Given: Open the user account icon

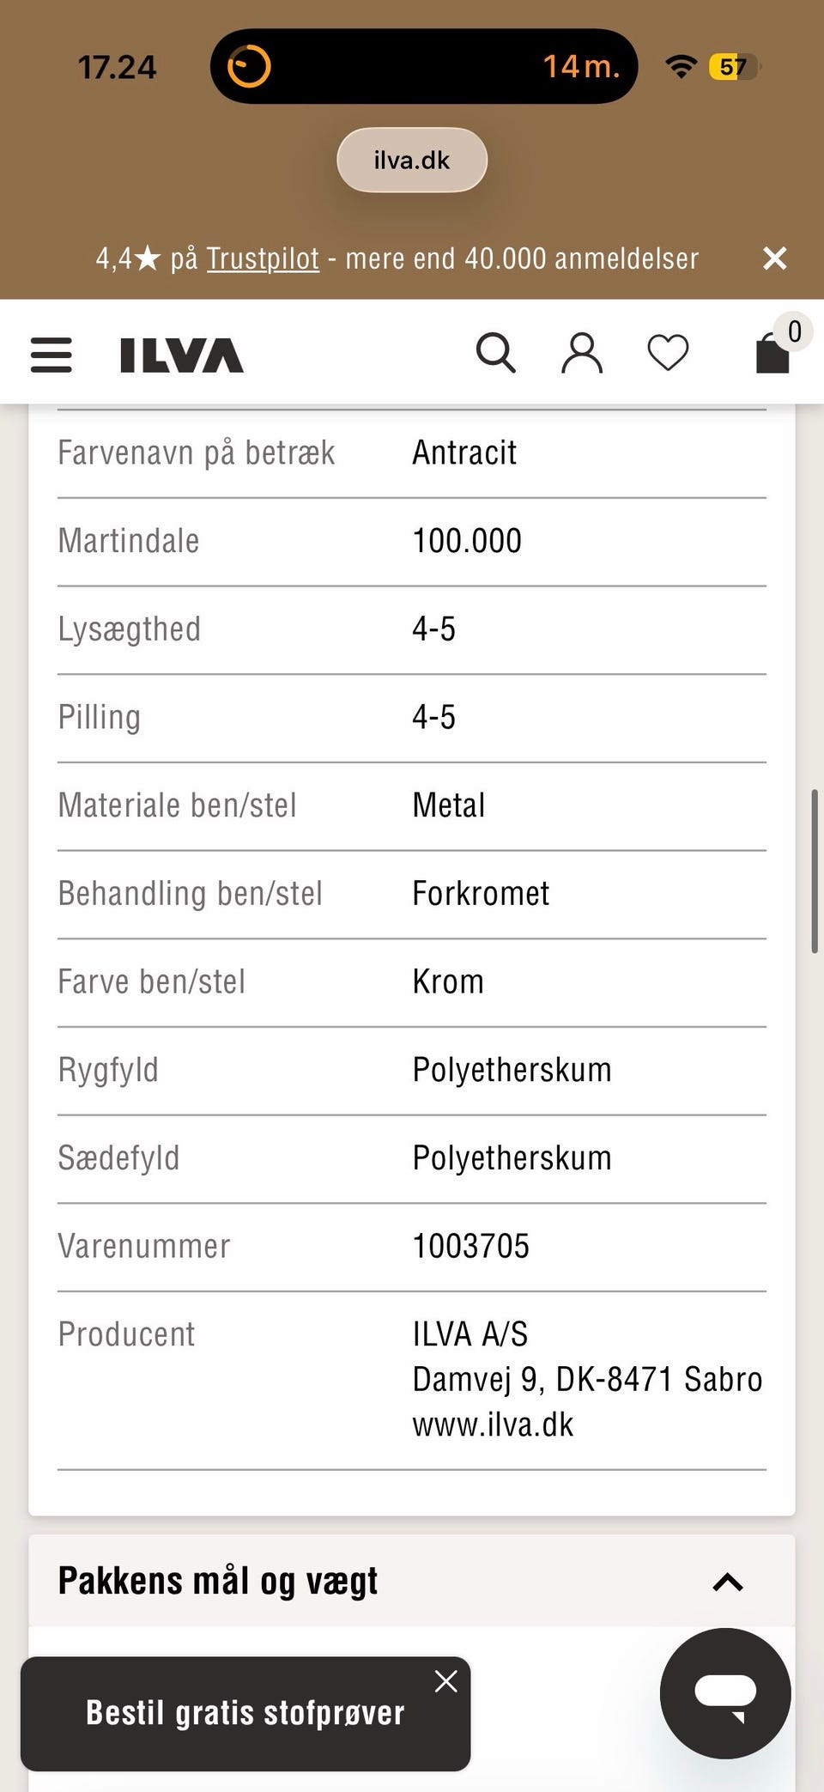Looking at the screenshot, I should [x=582, y=353].
